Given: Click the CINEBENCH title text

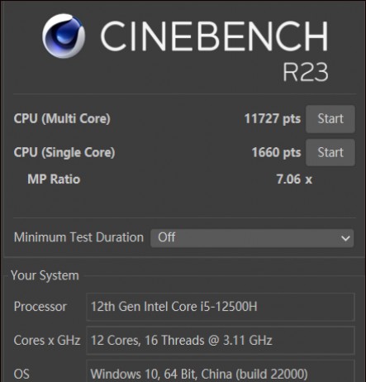Looking at the screenshot, I should point(214,36).
